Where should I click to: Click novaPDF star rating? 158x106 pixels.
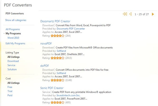[57, 58]
